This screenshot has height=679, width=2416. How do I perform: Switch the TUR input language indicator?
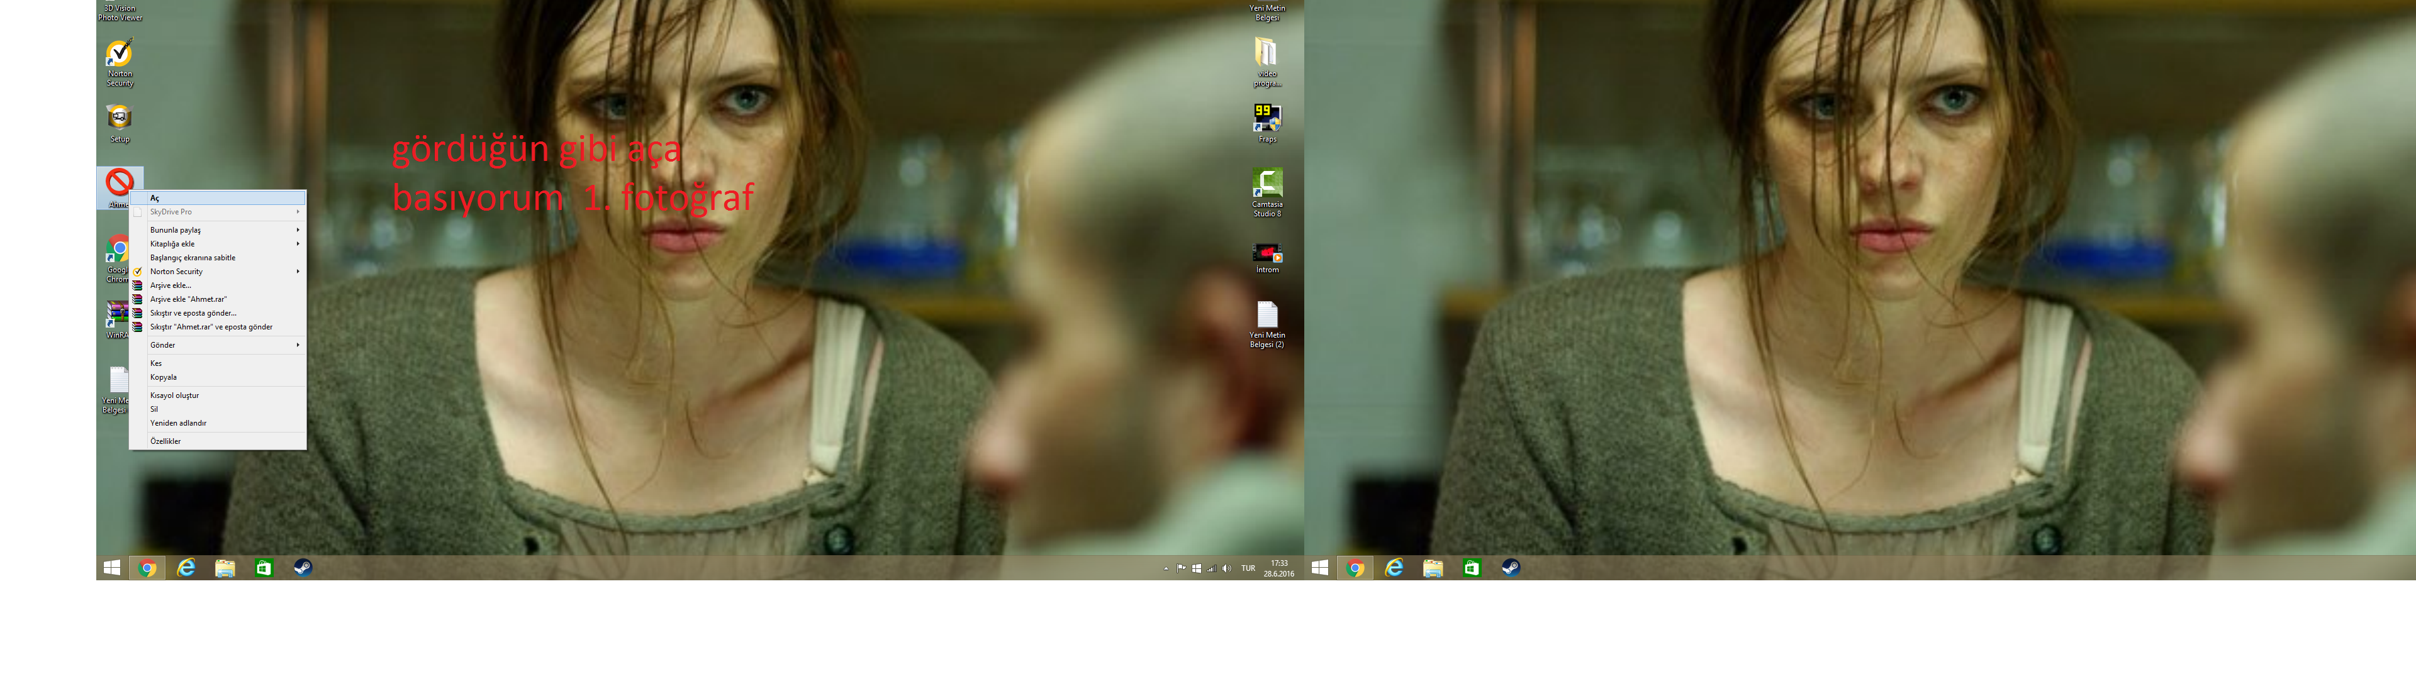click(1248, 568)
